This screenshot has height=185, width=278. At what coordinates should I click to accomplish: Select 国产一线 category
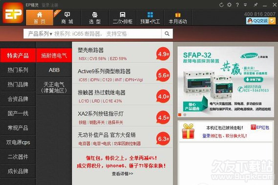(x=18, y=113)
